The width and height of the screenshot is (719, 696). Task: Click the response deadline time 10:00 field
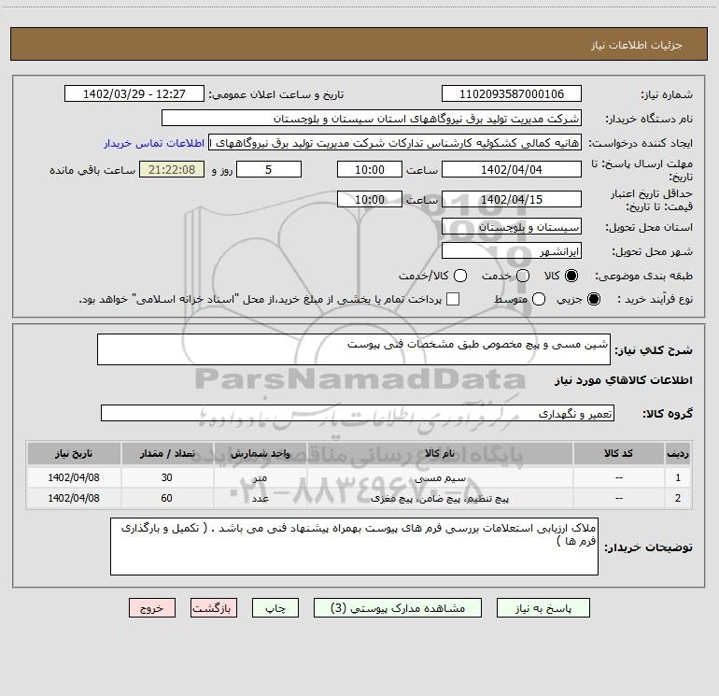[370, 169]
